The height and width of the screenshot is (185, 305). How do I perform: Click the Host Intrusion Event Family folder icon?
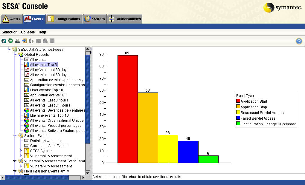click(21, 171)
